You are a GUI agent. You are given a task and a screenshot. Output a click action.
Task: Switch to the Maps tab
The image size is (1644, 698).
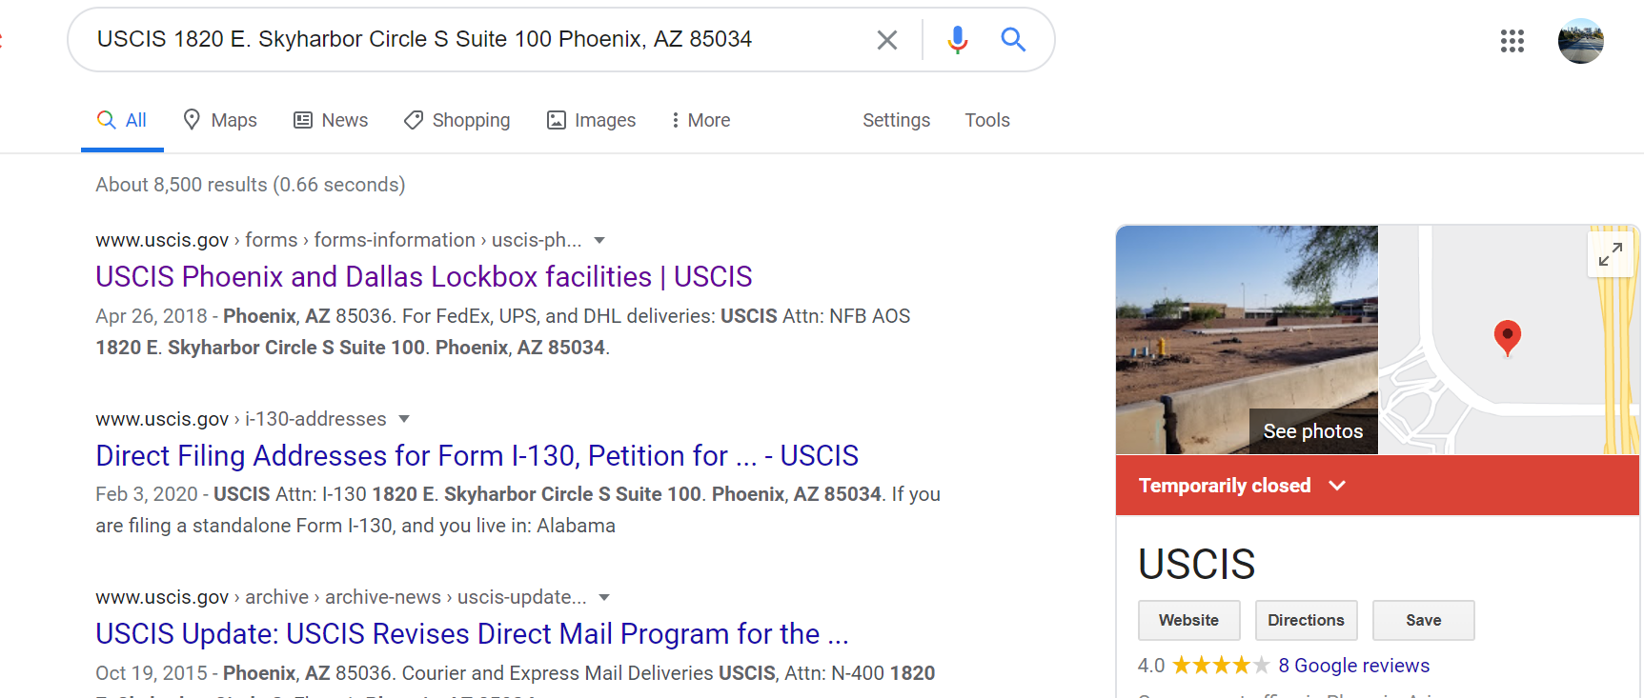(220, 120)
